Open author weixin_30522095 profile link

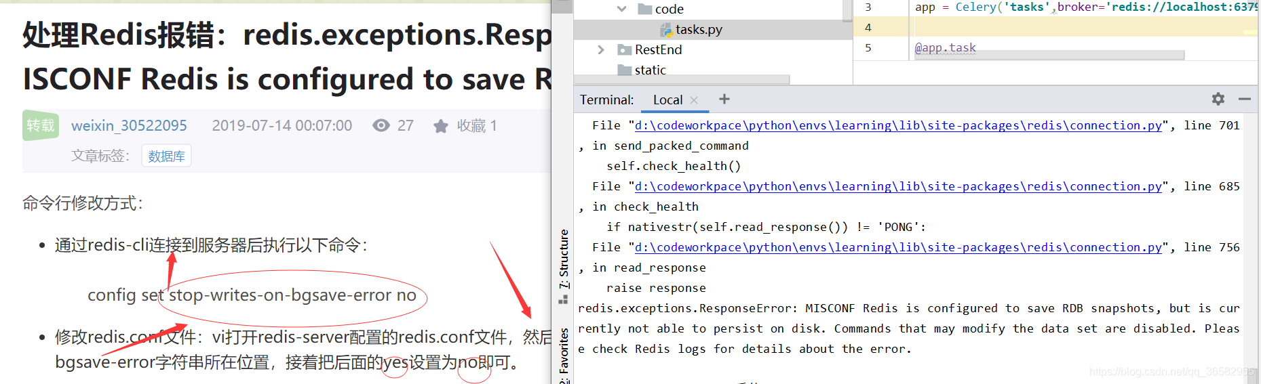(x=129, y=126)
